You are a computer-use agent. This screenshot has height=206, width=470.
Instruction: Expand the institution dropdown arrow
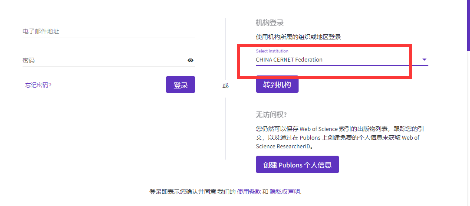[424, 59]
